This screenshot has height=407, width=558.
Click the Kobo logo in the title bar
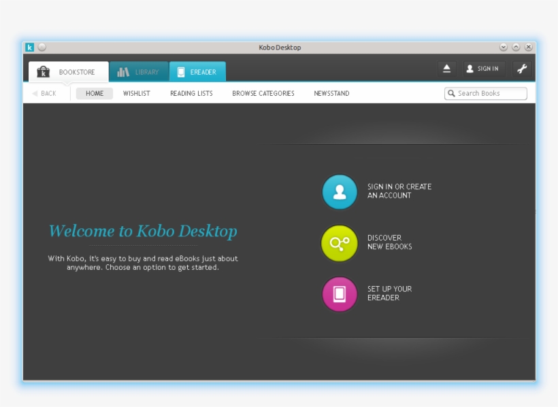click(29, 48)
